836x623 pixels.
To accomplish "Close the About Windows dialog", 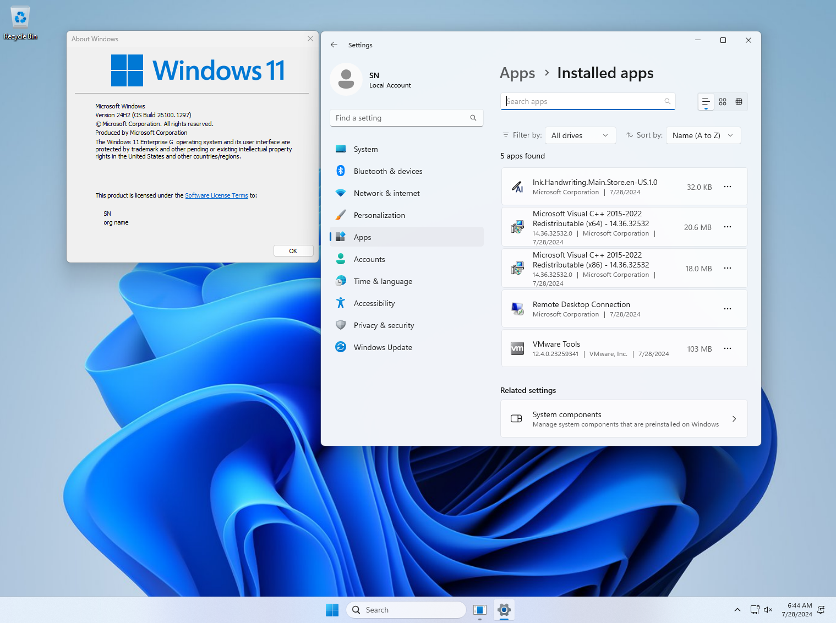I will click(x=310, y=39).
